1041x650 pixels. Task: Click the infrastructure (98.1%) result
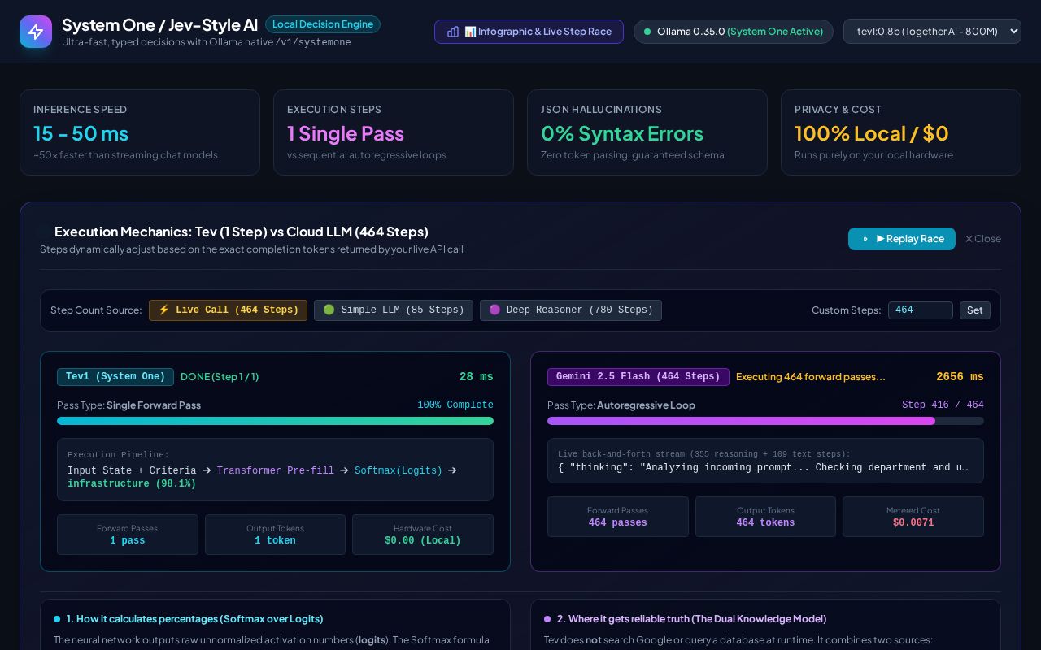[x=132, y=484]
